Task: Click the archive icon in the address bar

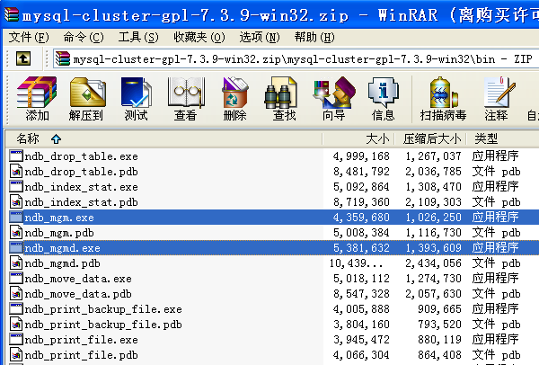Action: tap(63, 58)
